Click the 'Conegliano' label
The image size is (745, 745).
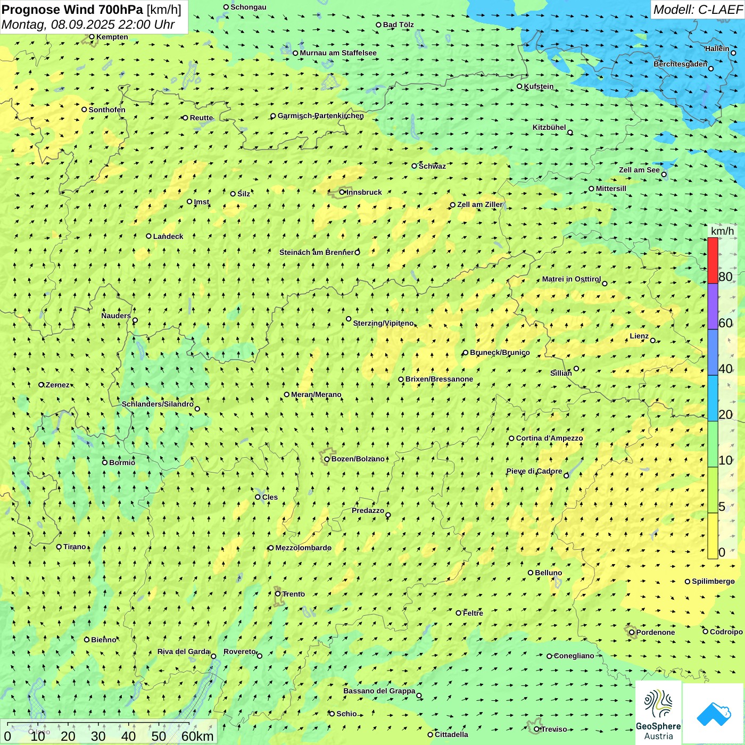click(x=574, y=656)
